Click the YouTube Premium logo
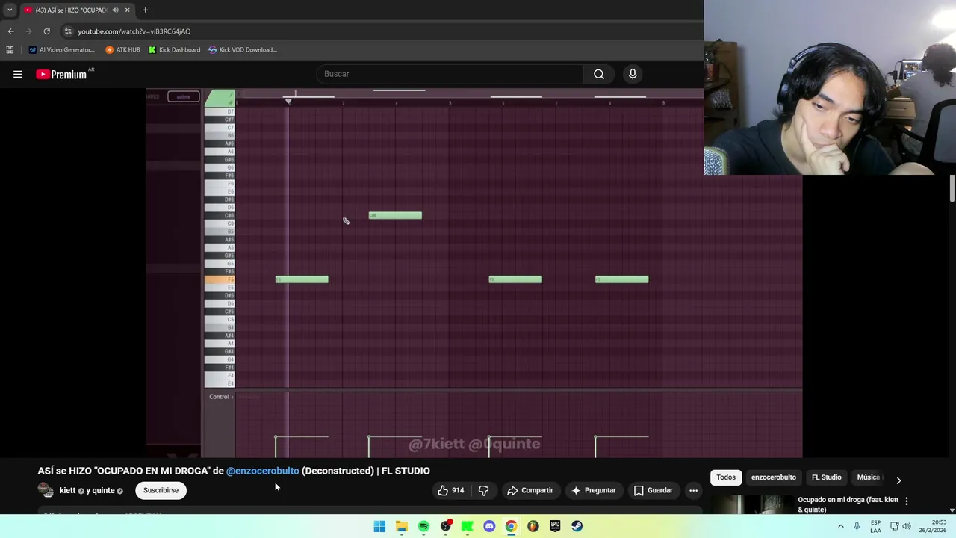This screenshot has height=538, width=956. click(x=61, y=74)
